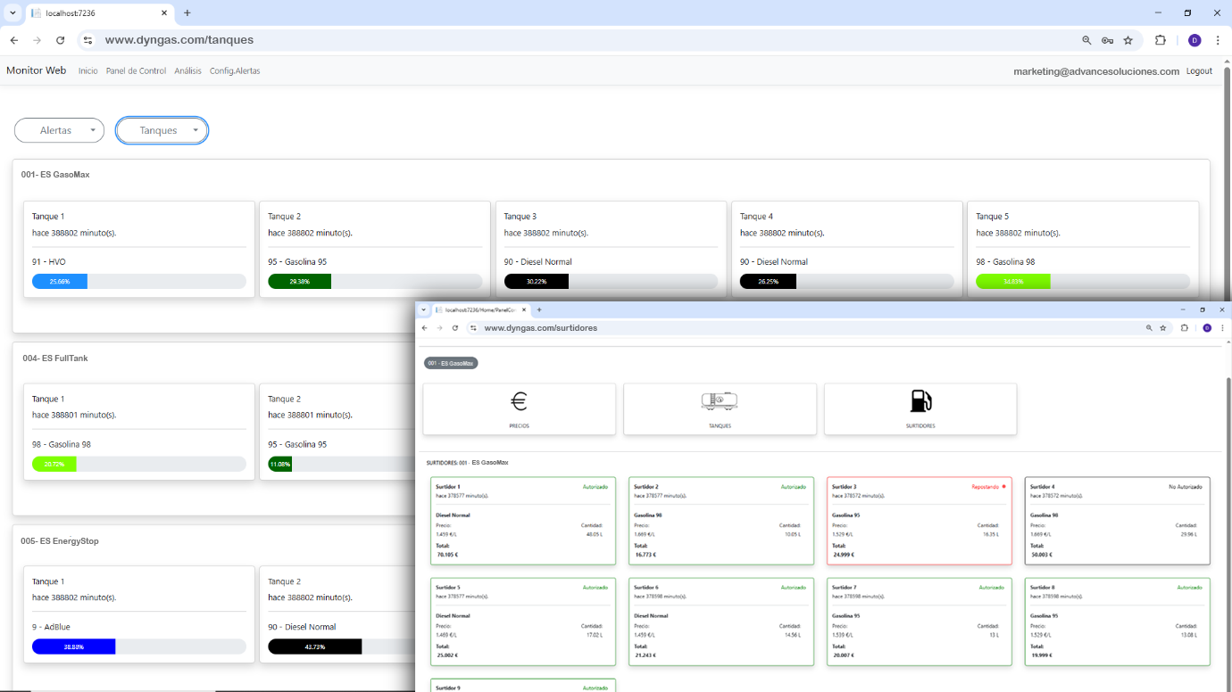The width and height of the screenshot is (1232, 692).
Task: Expand the Alertas dropdown
Action: point(59,130)
